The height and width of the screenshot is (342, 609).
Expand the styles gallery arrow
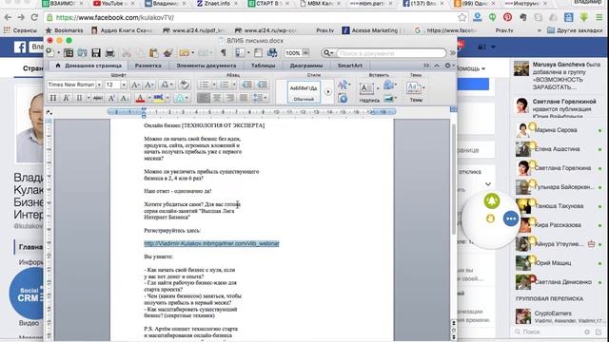[x=328, y=92]
